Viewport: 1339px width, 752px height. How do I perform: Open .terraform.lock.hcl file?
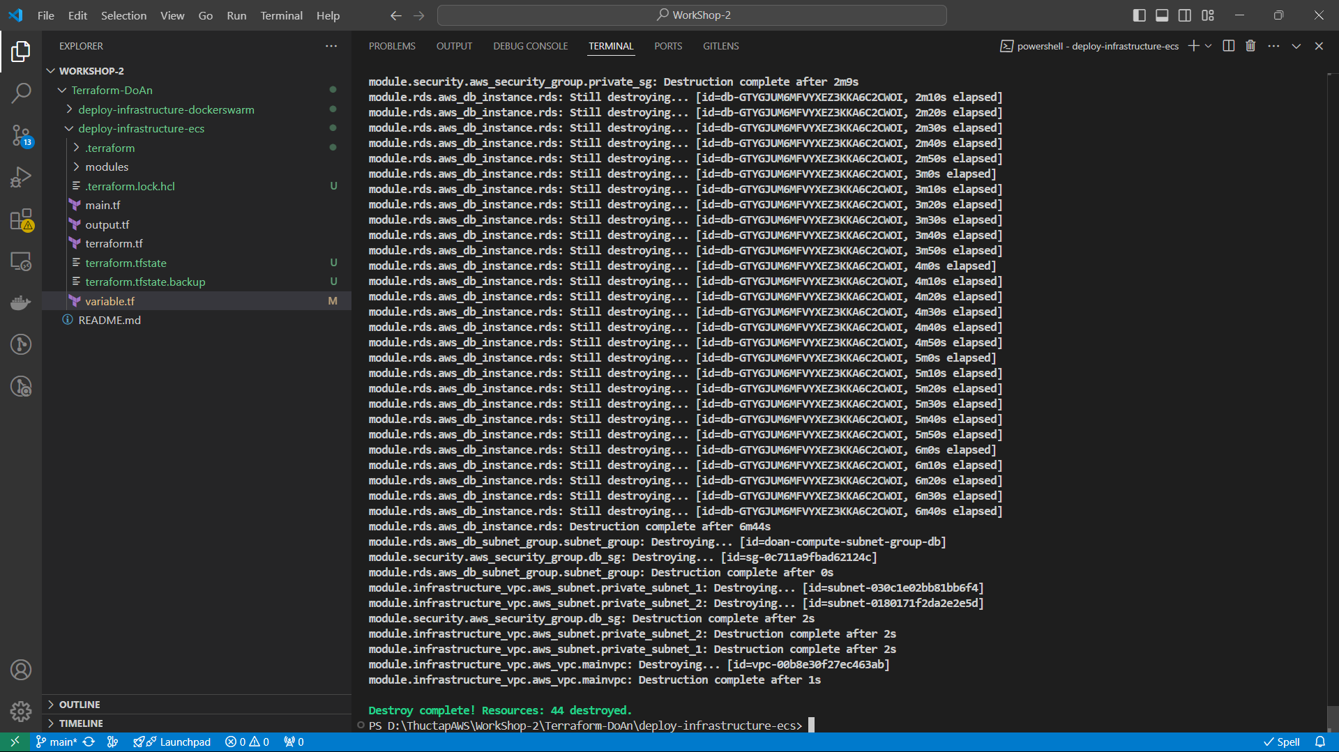pos(197,186)
